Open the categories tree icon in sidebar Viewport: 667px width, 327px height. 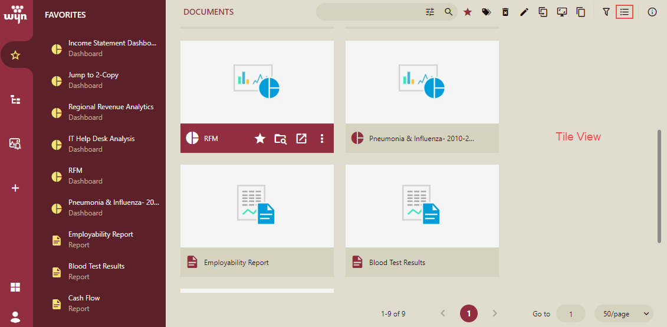tap(16, 100)
